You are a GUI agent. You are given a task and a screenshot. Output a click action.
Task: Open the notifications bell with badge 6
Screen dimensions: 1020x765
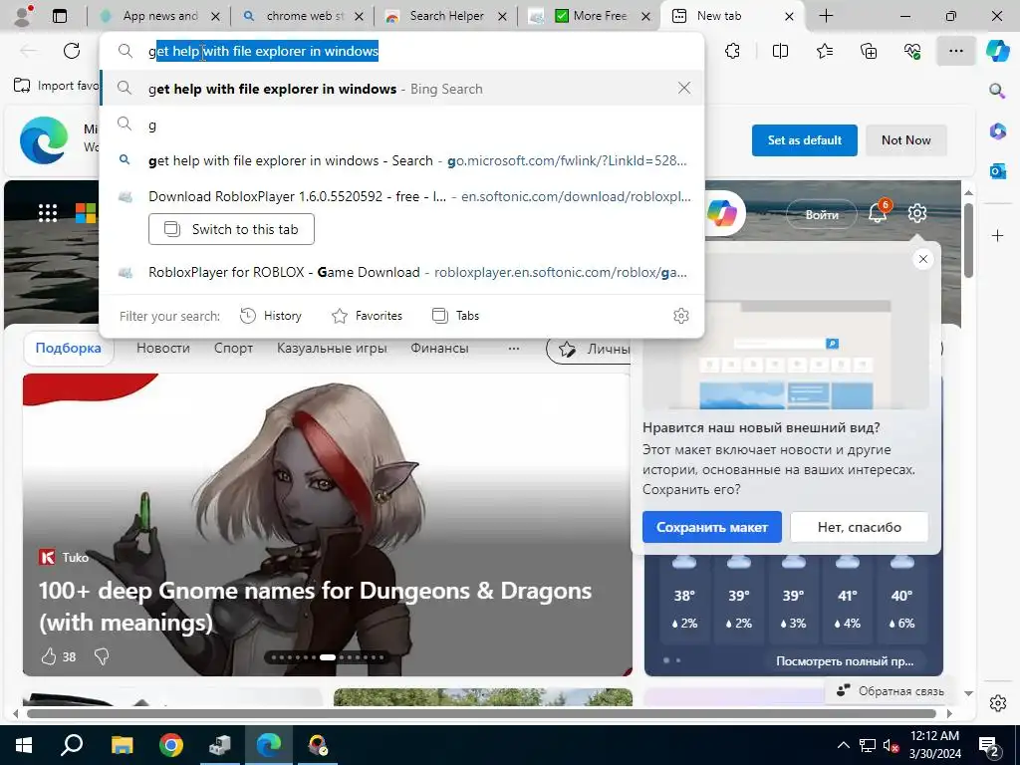tap(879, 212)
